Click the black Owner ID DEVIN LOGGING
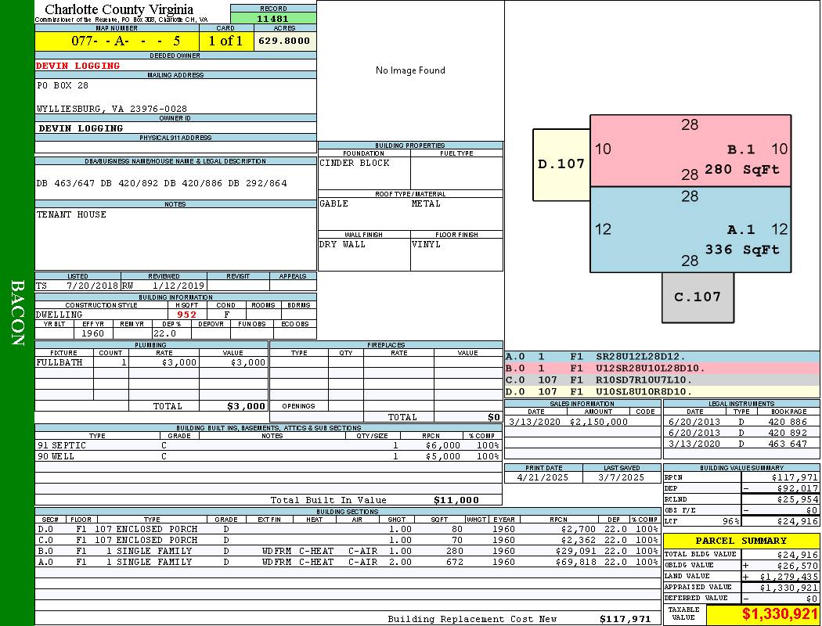822x626 pixels. click(81, 128)
